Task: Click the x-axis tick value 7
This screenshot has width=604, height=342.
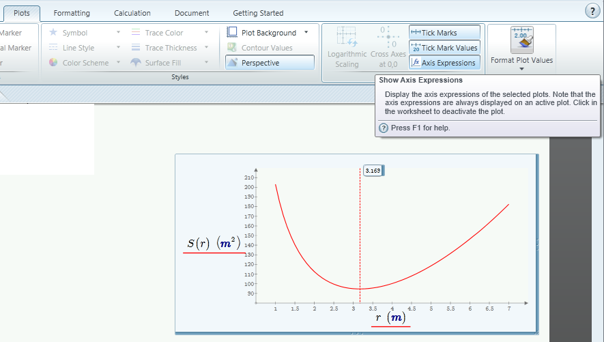Action: 509,309
